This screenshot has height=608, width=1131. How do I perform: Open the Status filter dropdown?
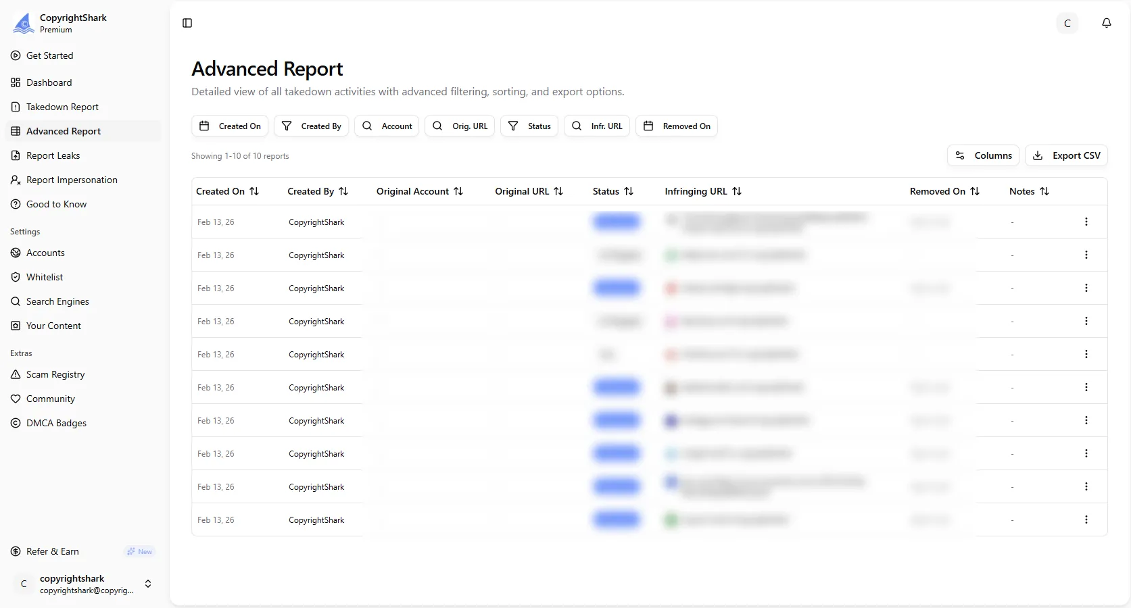click(529, 126)
